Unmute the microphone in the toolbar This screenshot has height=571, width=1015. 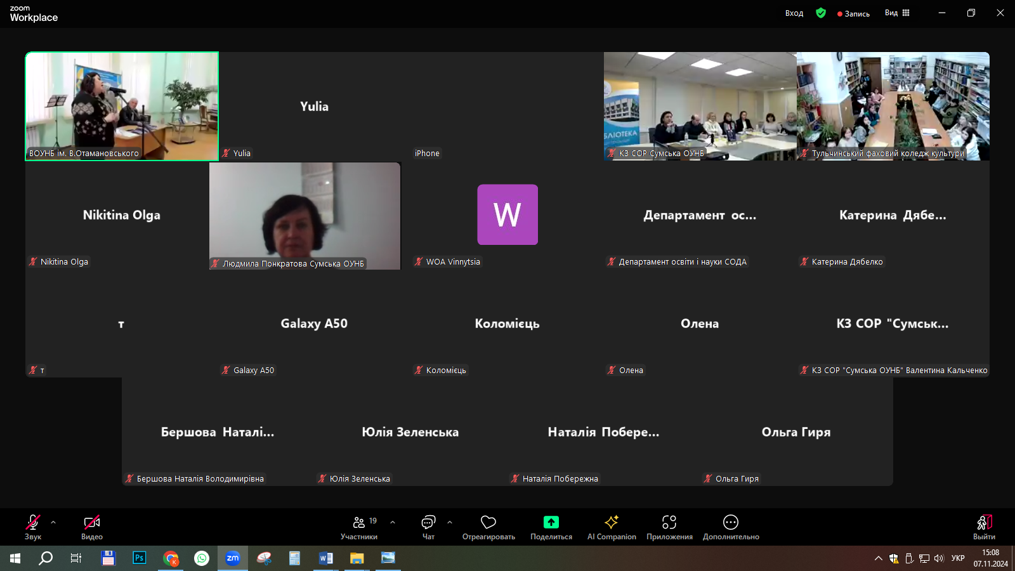tap(33, 522)
